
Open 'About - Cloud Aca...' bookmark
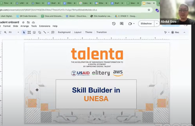point(77,16)
